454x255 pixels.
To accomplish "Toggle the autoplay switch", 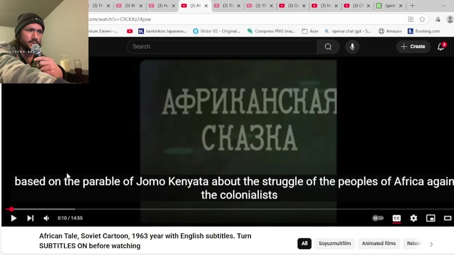I will pyautogui.click(x=378, y=218).
